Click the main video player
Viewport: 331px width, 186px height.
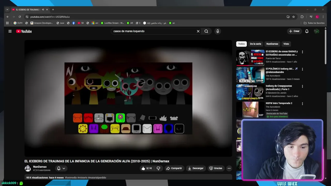(128, 98)
